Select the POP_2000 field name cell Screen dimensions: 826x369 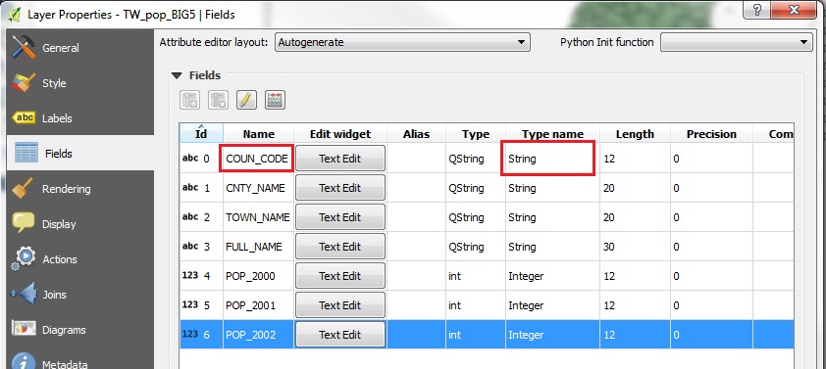[x=258, y=276]
